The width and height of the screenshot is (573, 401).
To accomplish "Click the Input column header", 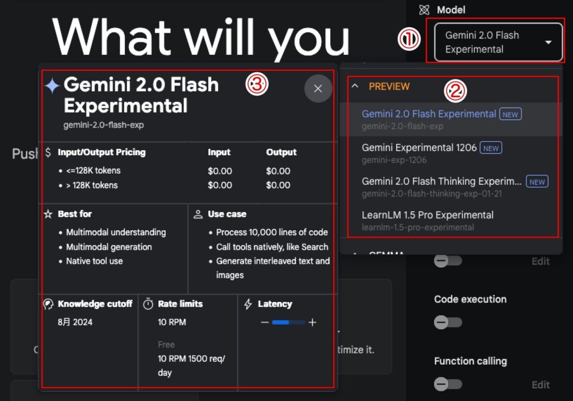I will point(219,152).
